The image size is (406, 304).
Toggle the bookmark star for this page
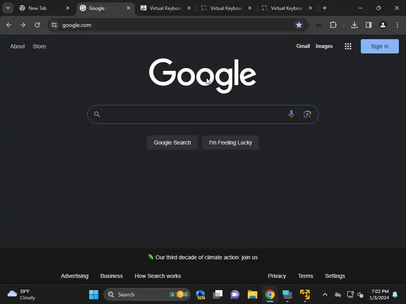click(x=299, y=25)
